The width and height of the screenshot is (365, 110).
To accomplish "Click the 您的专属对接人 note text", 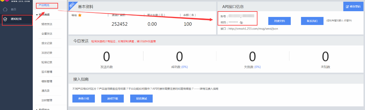I will [x=339, y=21].
